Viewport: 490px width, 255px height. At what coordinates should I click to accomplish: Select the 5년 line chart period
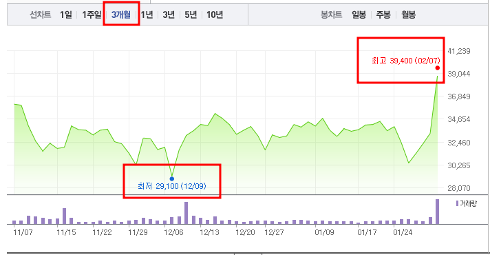191,14
